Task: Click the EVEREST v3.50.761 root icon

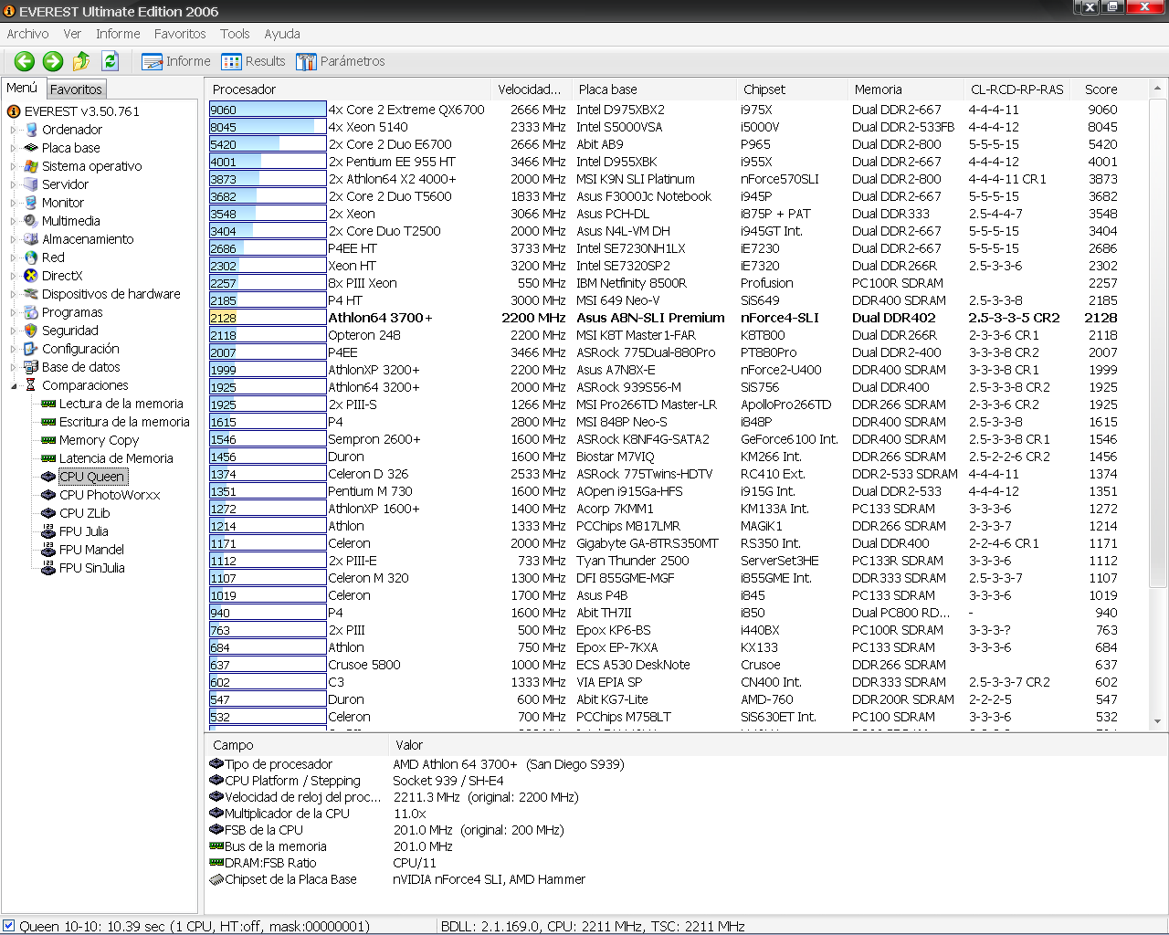Action: [x=14, y=111]
